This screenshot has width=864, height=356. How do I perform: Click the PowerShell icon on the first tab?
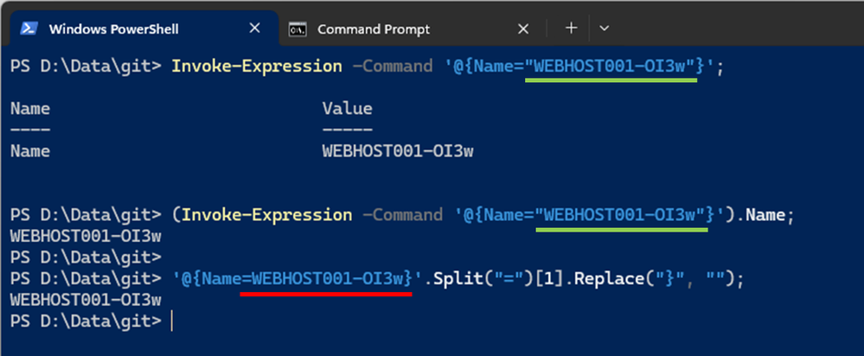pyautogui.click(x=29, y=29)
